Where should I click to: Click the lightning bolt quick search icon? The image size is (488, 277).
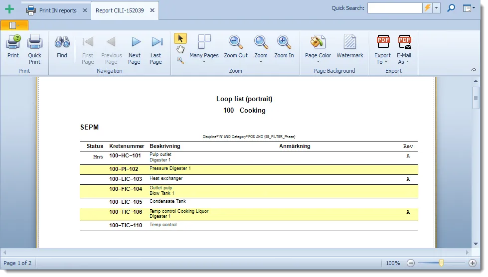click(x=427, y=8)
